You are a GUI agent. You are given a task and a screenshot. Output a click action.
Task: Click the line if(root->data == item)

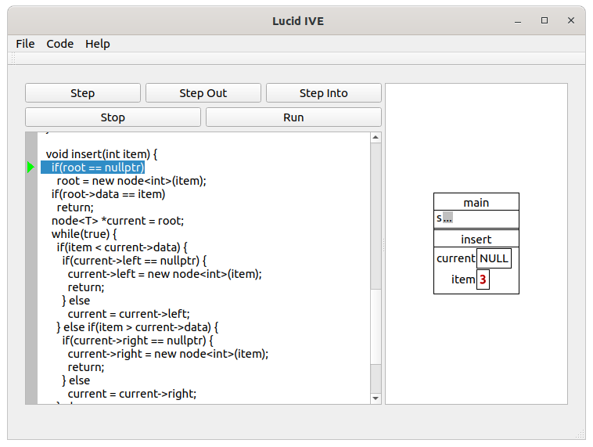click(108, 194)
